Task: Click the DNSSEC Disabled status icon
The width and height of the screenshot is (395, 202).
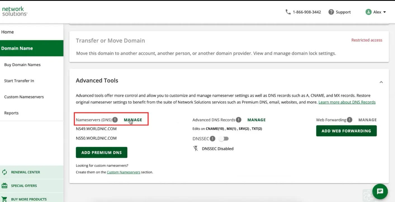Action: [196, 149]
